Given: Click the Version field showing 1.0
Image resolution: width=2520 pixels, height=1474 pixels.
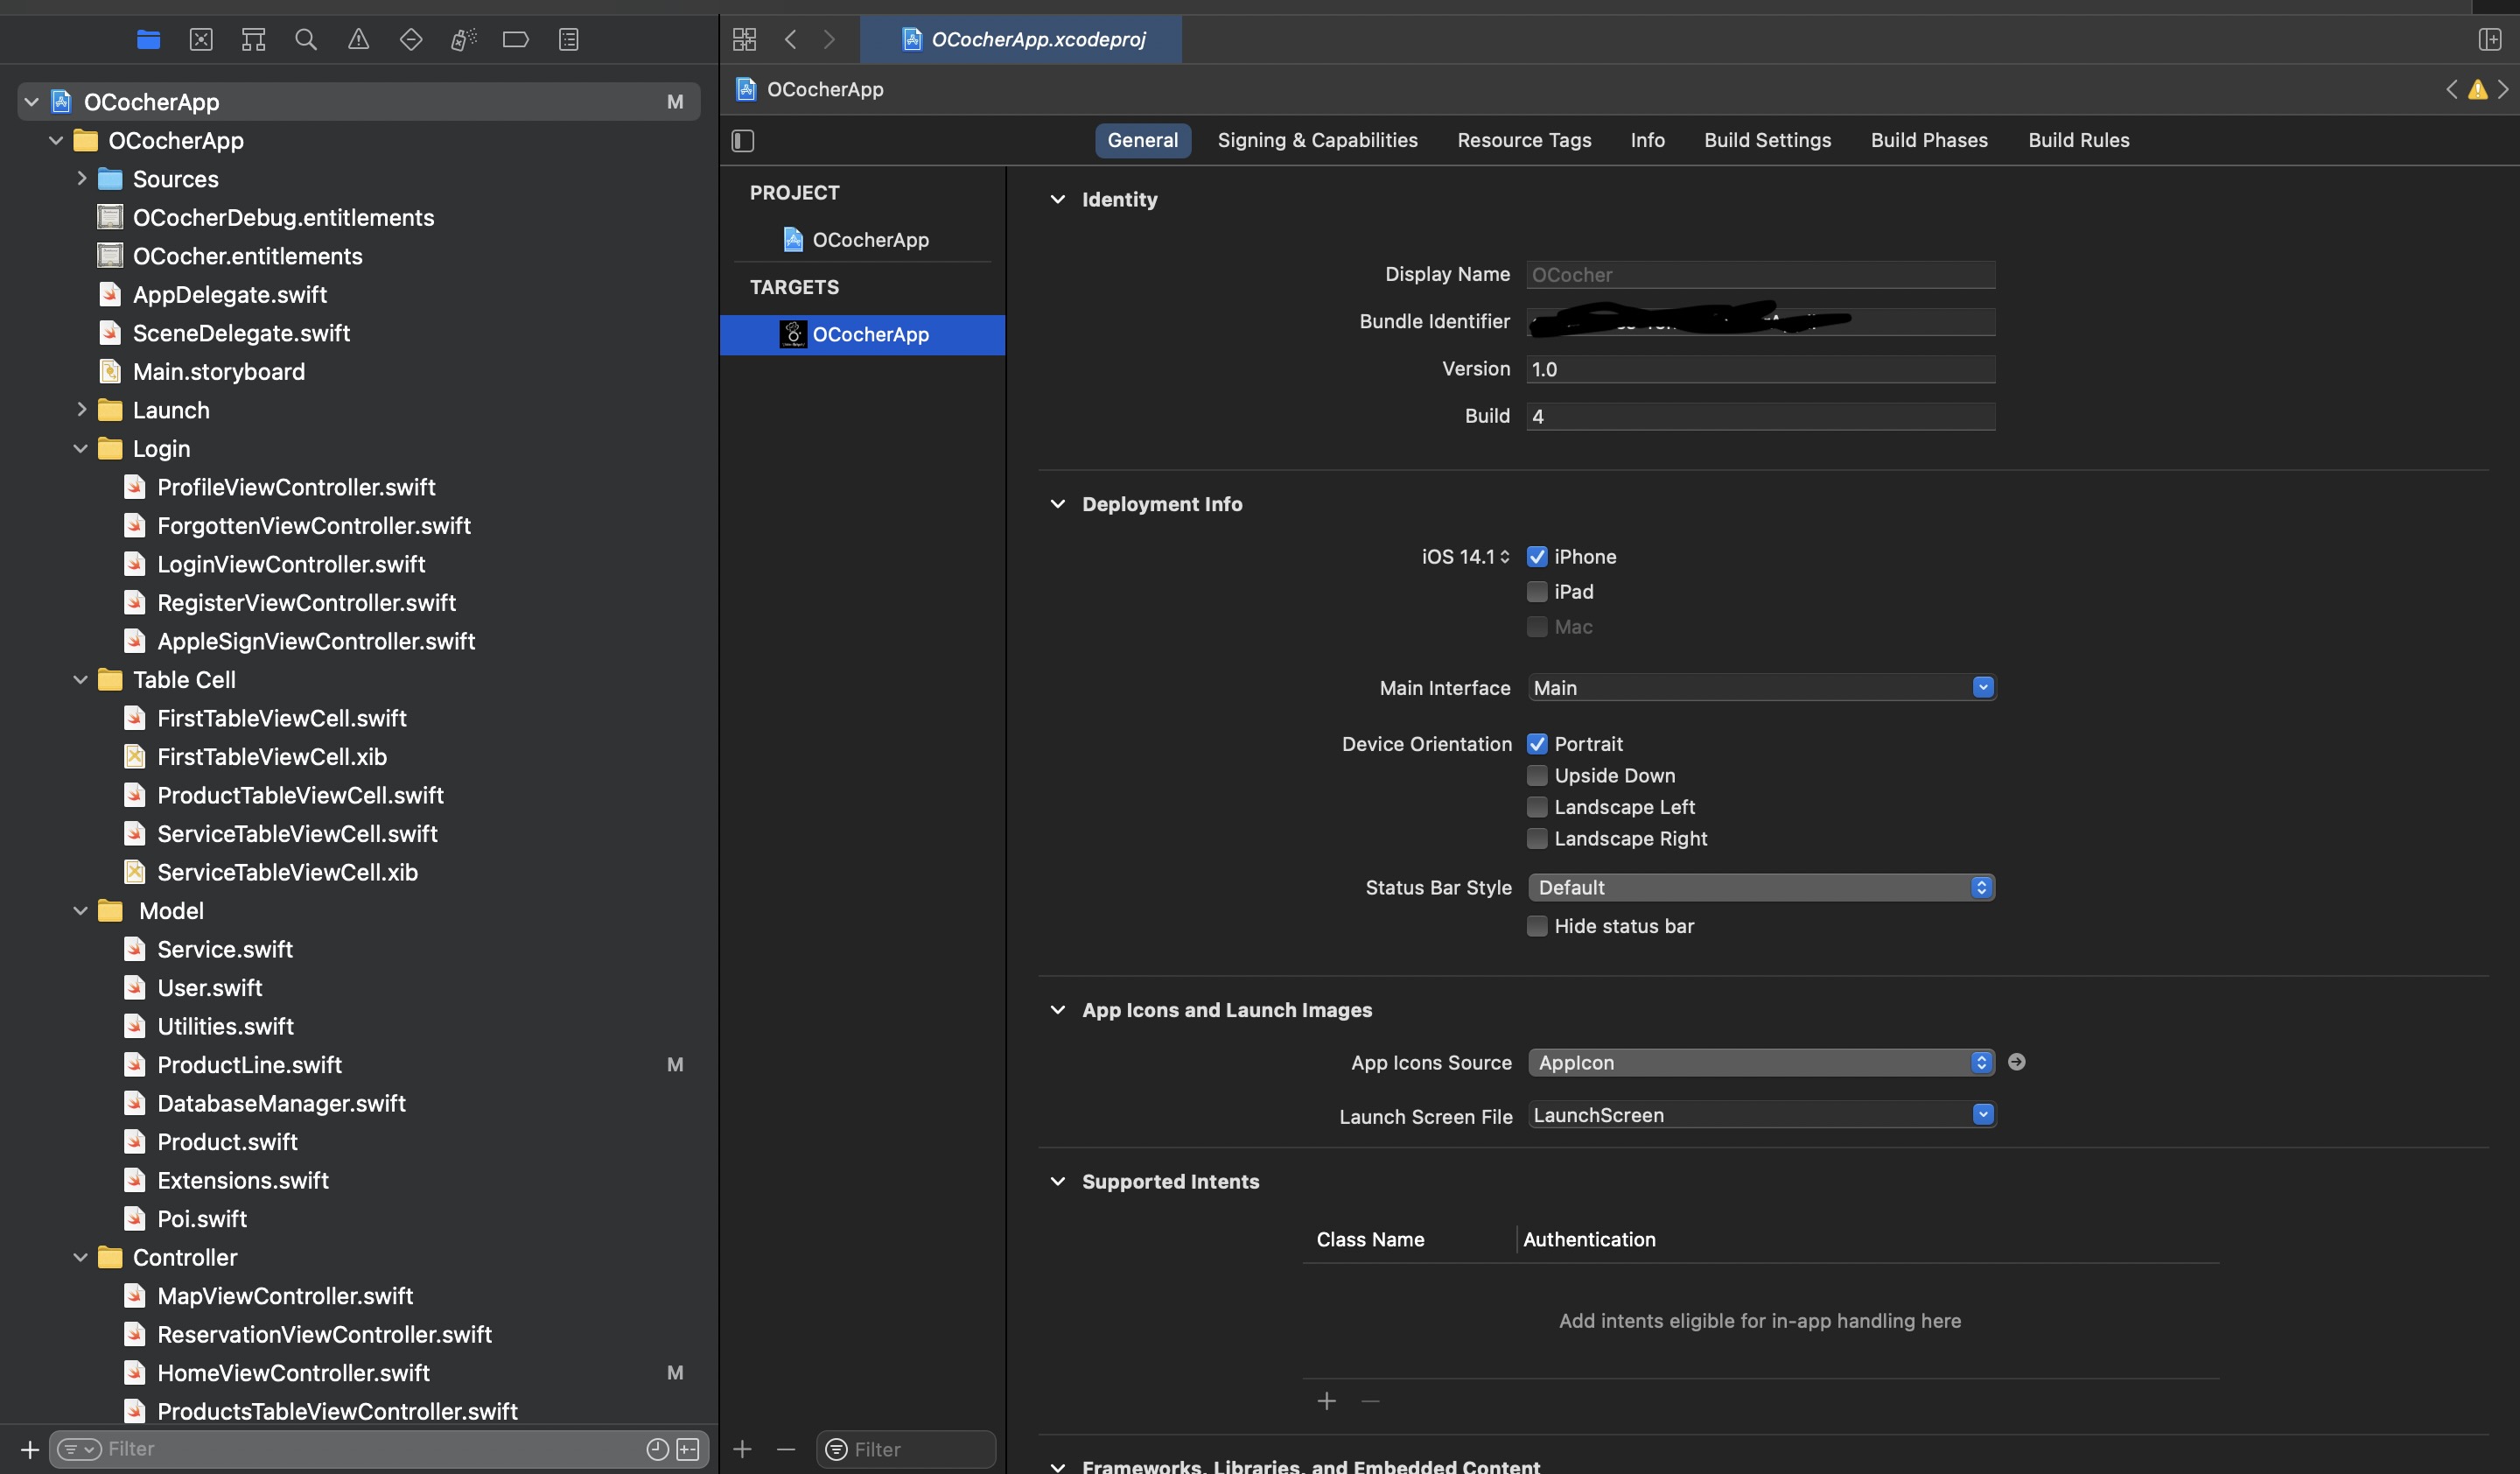Looking at the screenshot, I should (x=1761, y=369).
